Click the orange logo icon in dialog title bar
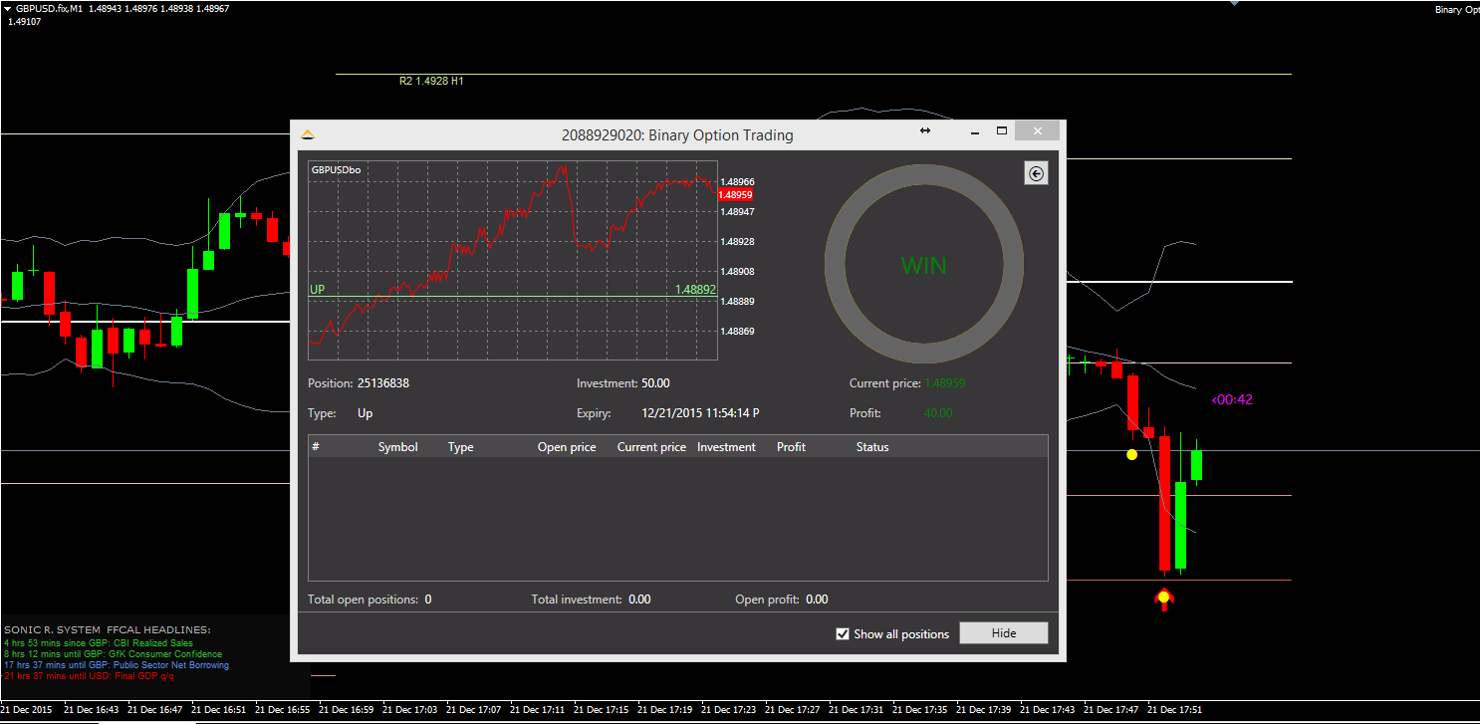The width and height of the screenshot is (1480, 724). 308,133
